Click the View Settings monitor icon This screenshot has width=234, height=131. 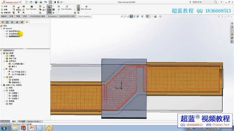160,16
